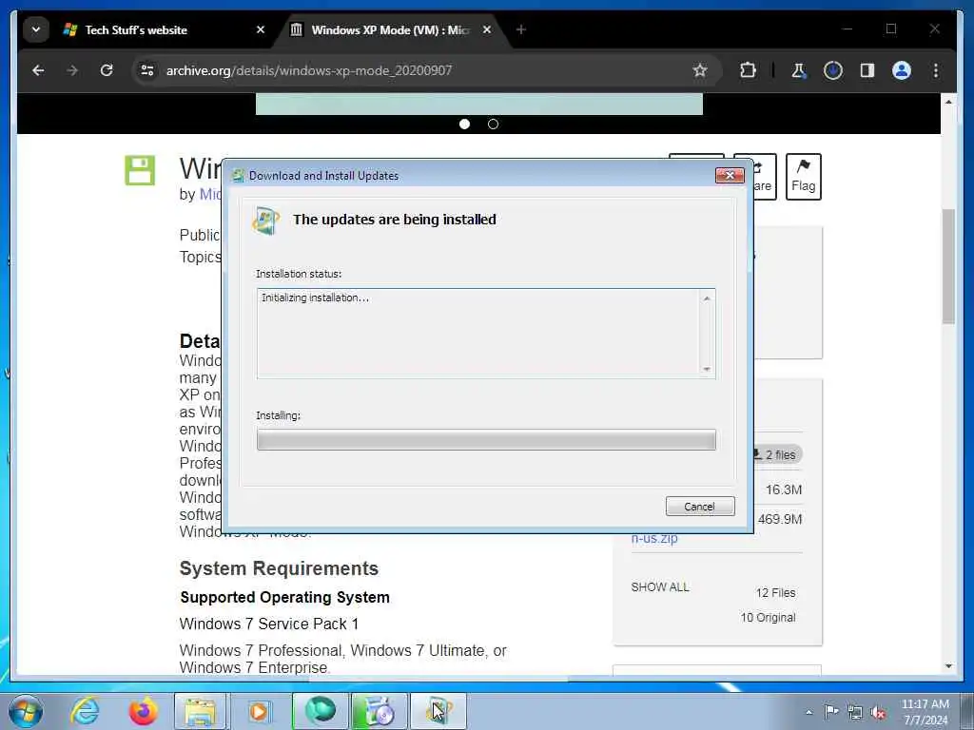This screenshot has height=730, width=974.
Task: Select second carousel dot indicator
Action: tap(494, 125)
